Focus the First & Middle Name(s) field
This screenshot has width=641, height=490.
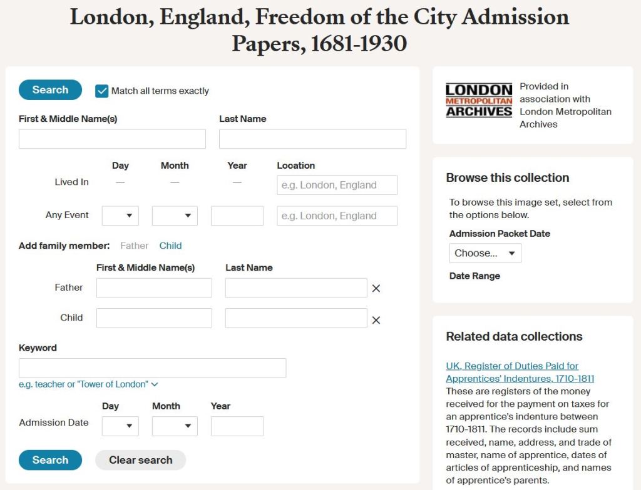pos(112,139)
